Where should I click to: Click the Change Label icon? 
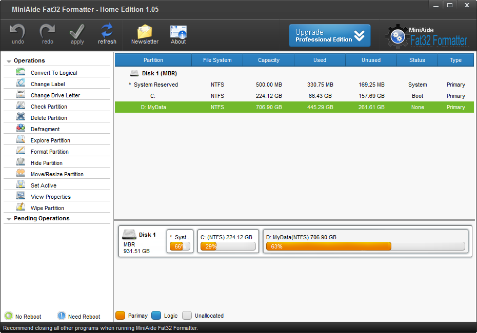pyautogui.click(x=21, y=84)
